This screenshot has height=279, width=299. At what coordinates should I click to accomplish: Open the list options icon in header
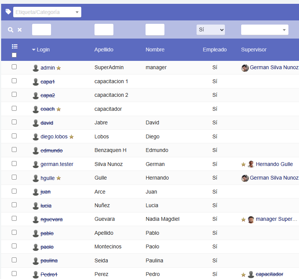tap(14, 46)
